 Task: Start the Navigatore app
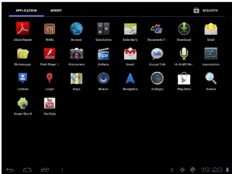[x=130, y=78]
